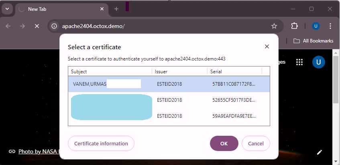The width and height of the screenshot is (340, 165).
Task: Open the All Bookmarks folder
Action: click(314, 41)
